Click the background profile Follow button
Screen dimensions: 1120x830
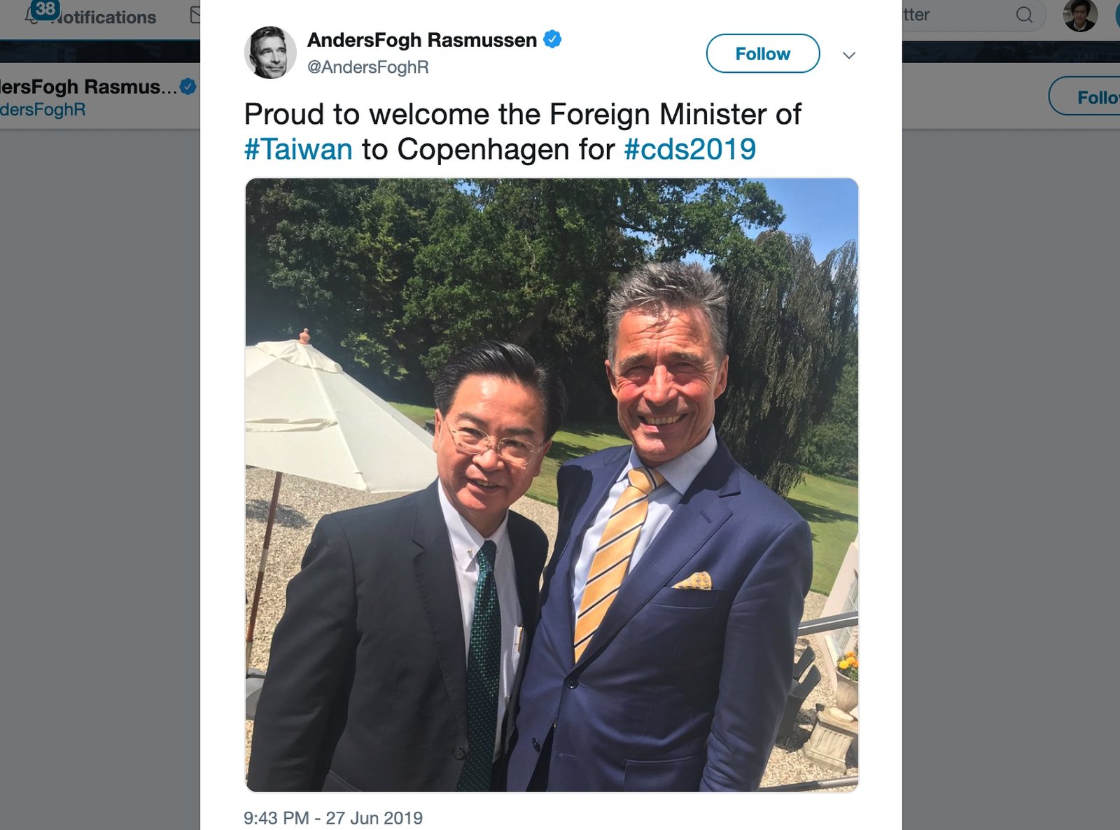point(1085,96)
